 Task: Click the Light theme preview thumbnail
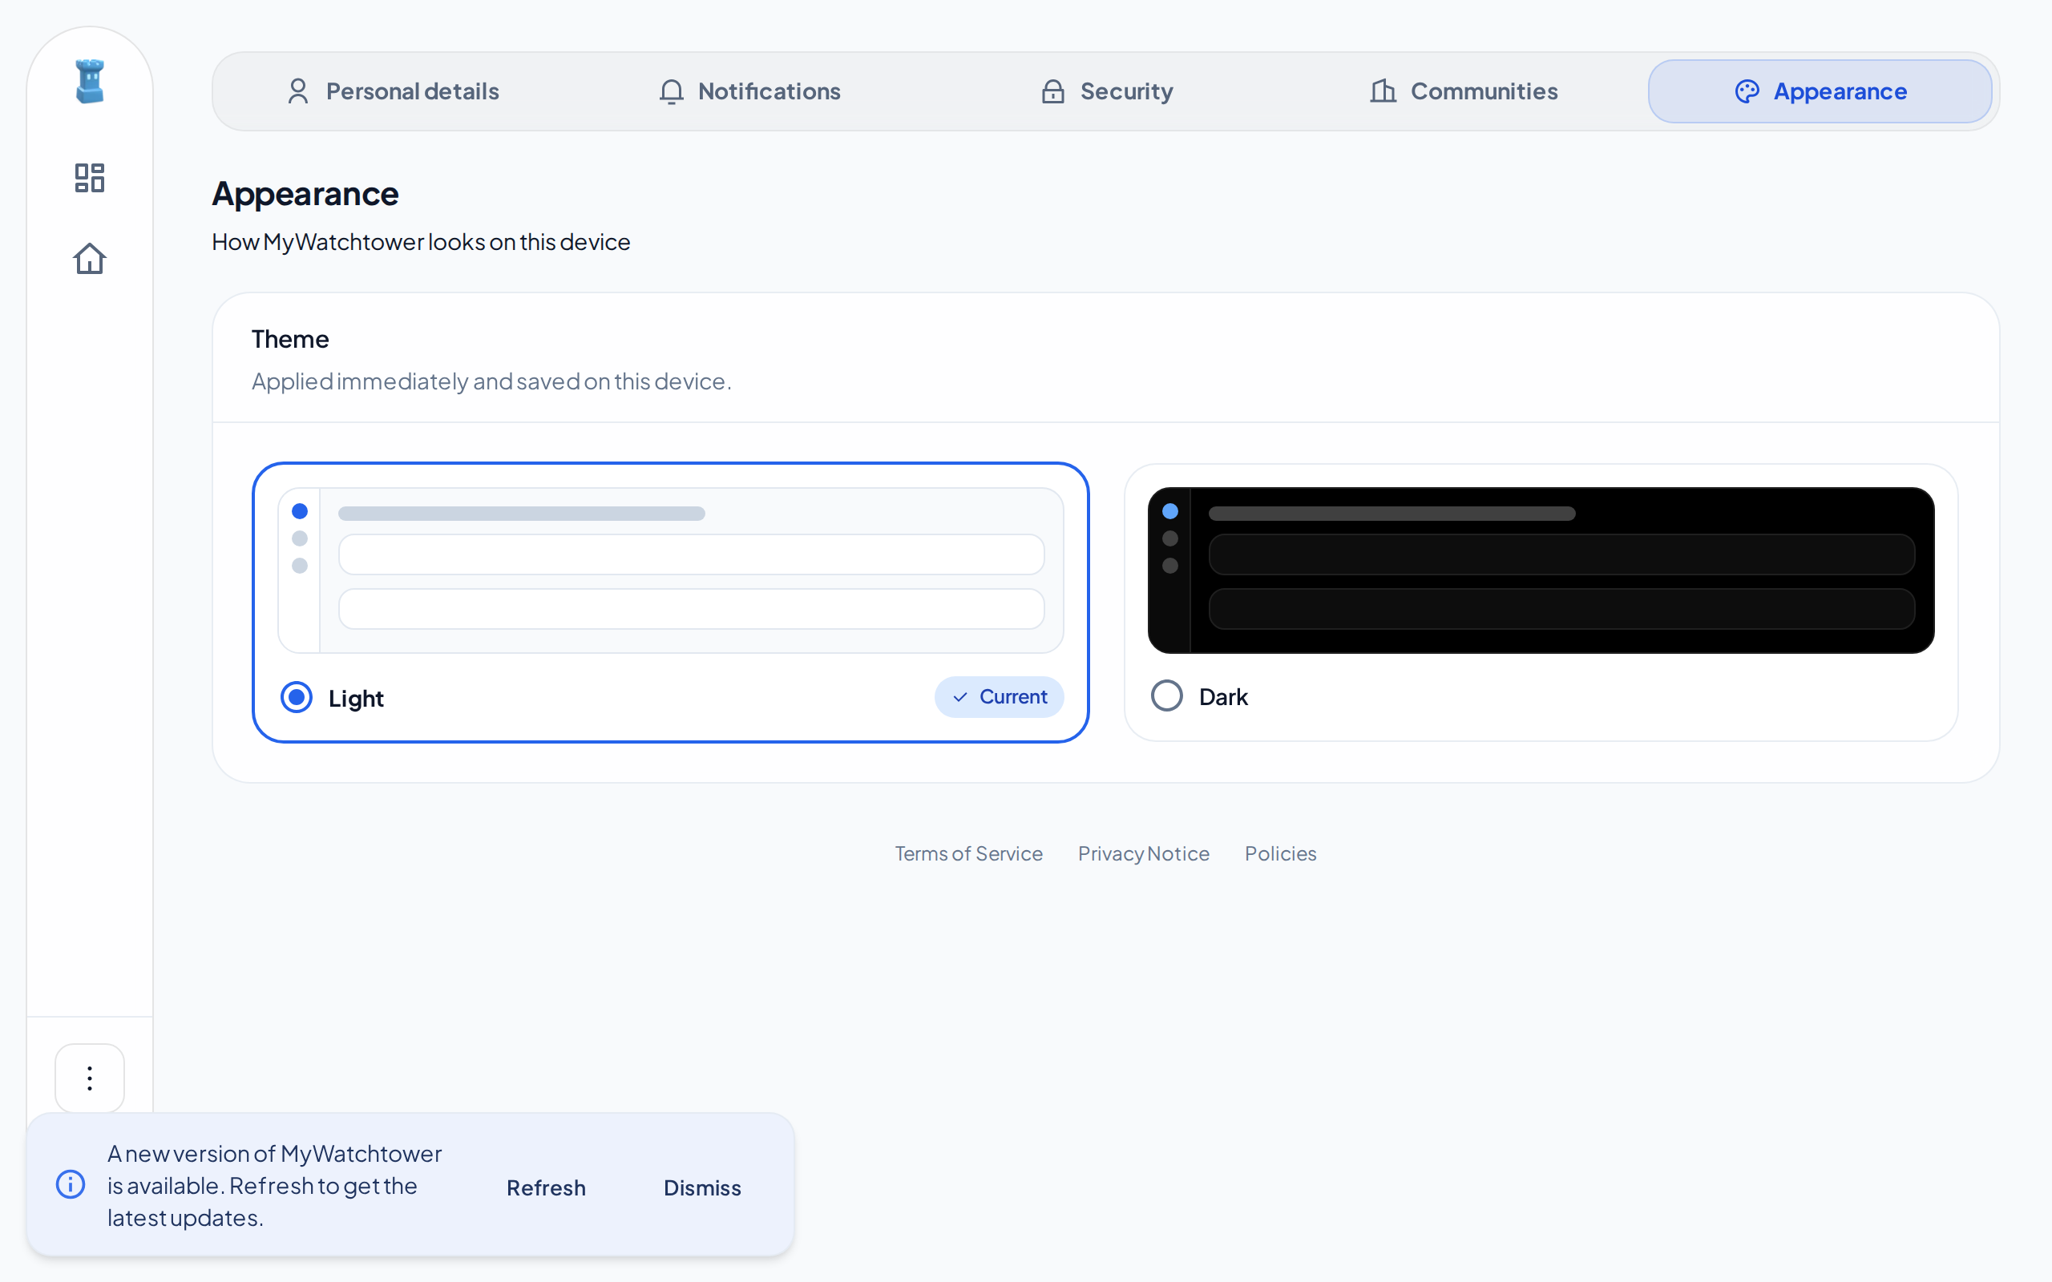pyautogui.click(x=671, y=570)
